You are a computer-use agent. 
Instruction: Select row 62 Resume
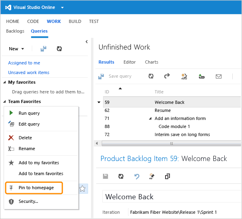tap(172, 110)
